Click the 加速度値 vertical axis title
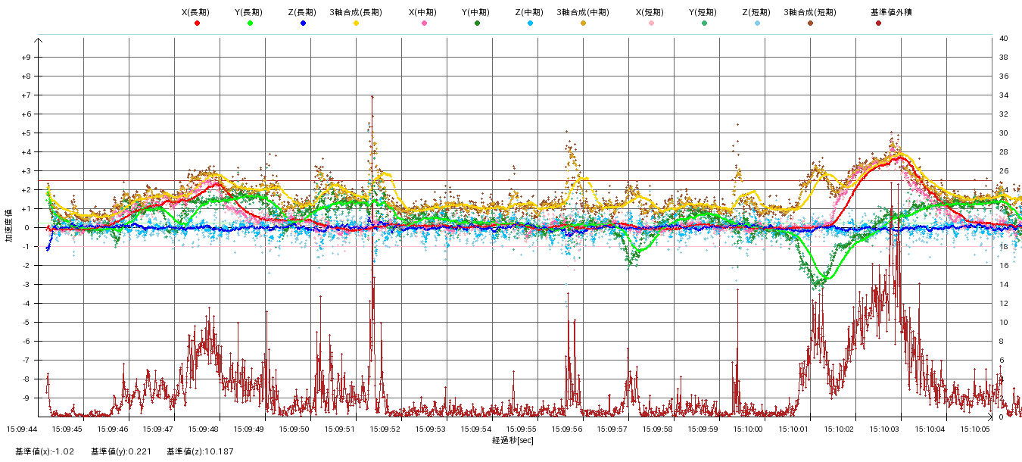The height and width of the screenshot is (462, 1022). 9,226
